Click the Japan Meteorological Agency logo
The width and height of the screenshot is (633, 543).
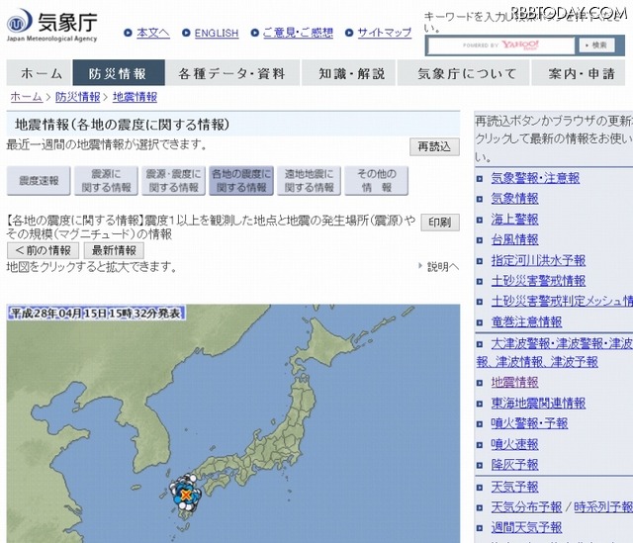coord(51,25)
